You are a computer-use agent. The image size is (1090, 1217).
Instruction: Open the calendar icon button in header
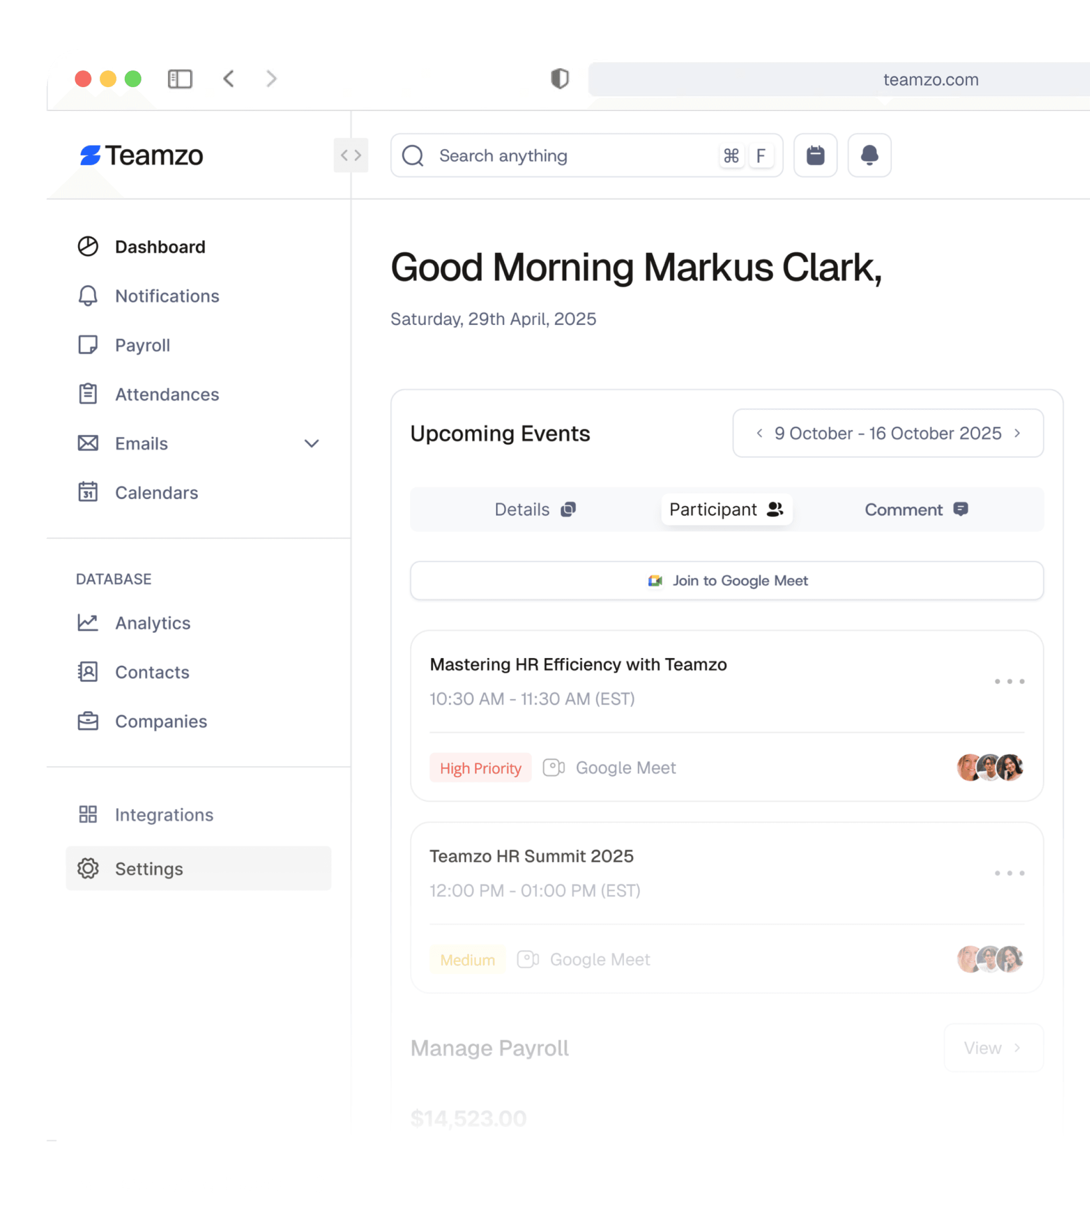coord(815,155)
